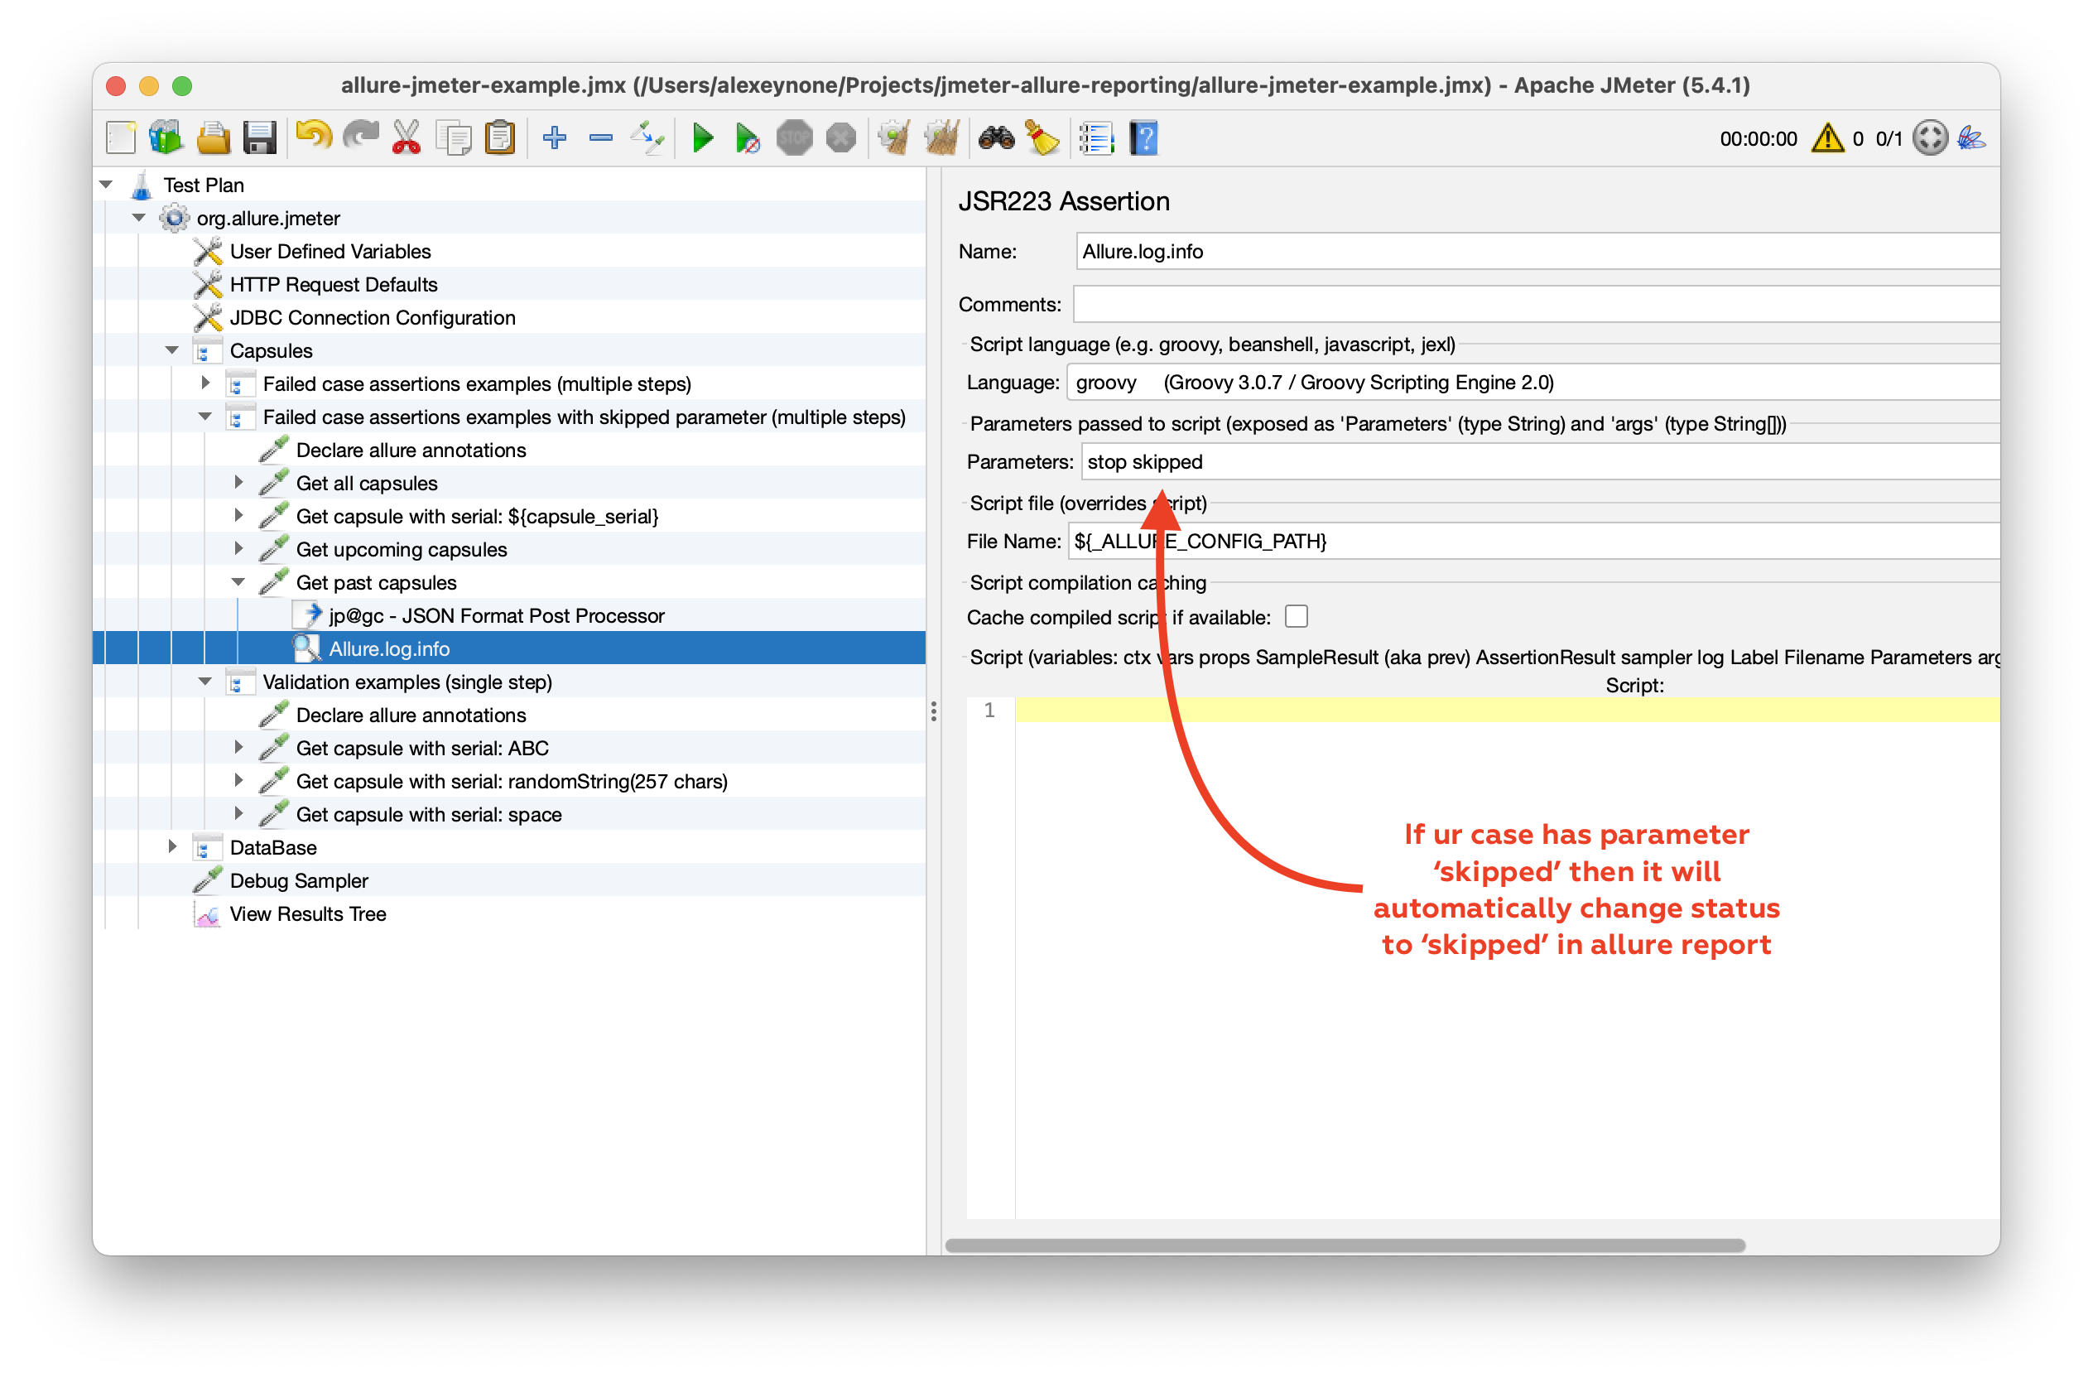Click the Save test plan floppy icon
The image size is (2093, 1378).
point(259,138)
